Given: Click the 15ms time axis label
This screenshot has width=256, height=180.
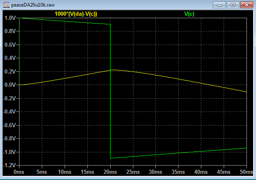Looking at the screenshot, I should (x=87, y=172).
